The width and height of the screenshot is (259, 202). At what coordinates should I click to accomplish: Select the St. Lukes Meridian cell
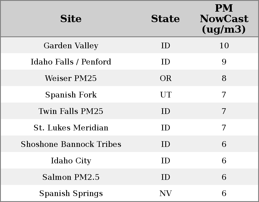[x=71, y=128]
